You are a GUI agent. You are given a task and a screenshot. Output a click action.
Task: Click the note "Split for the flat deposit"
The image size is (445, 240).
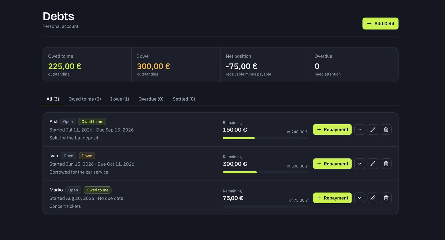(74, 138)
